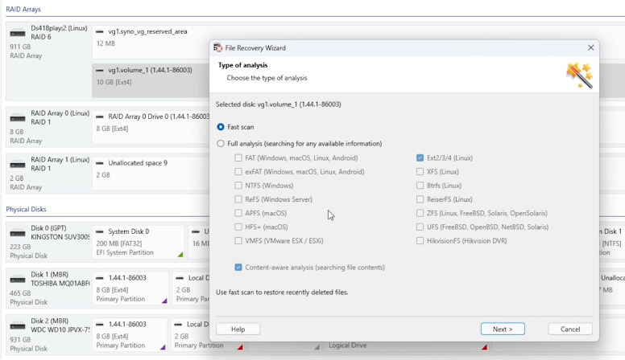Click the EFI System Partition label
The height and width of the screenshot is (360, 625).
click(x=125, y=252)
